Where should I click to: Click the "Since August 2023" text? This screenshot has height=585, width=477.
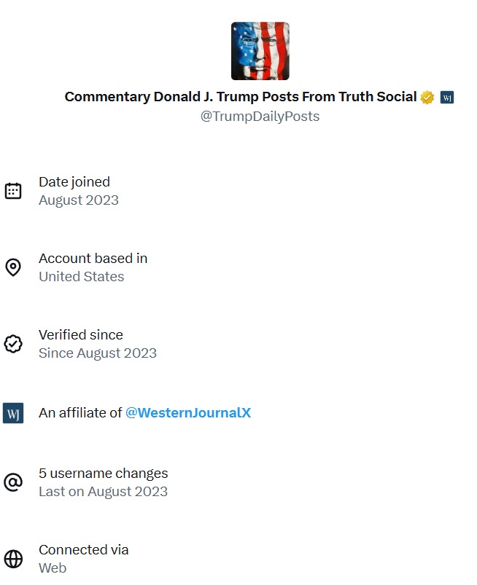coord(97,353)
